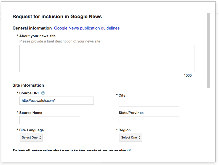
Task: Open the Region Select One dropdown
Action: pyautogui.click(x=130, y=137)
